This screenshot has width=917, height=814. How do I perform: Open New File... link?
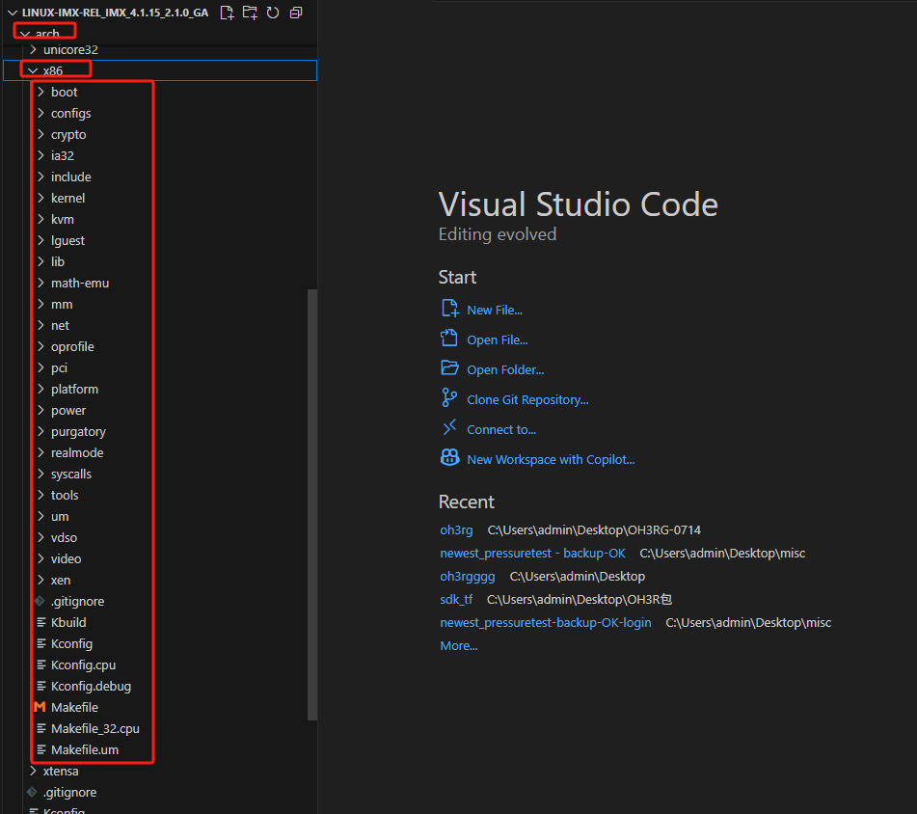click(x=494, y=310)
